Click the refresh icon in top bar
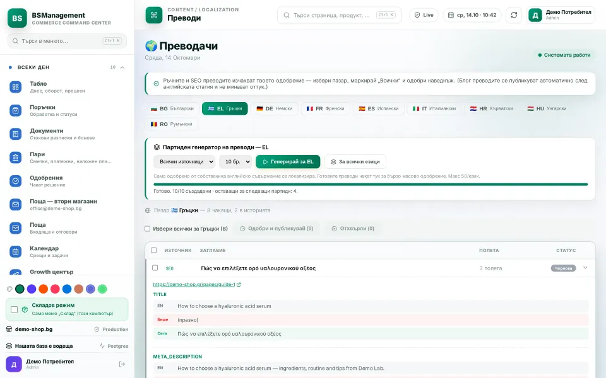The height and width of the screenshot is (378, 606). (x=514, y=15)
